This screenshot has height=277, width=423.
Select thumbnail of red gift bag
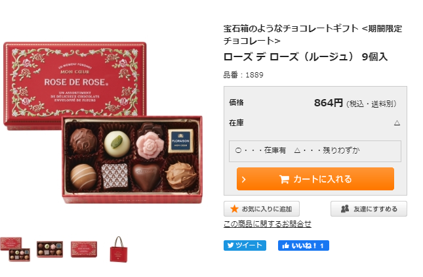click(x=119, y=249)
